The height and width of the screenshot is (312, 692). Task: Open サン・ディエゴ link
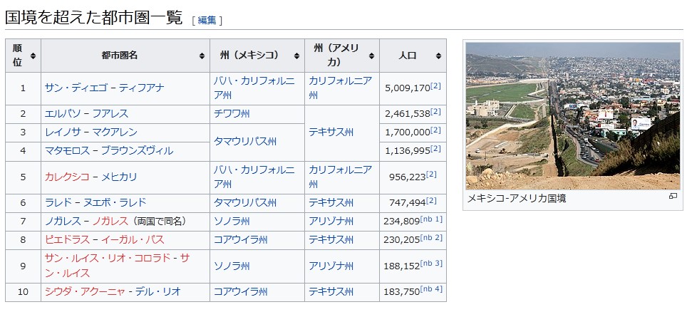(76, 88)
